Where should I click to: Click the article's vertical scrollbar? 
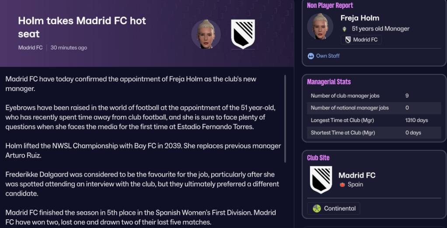[x=285, y=118]
